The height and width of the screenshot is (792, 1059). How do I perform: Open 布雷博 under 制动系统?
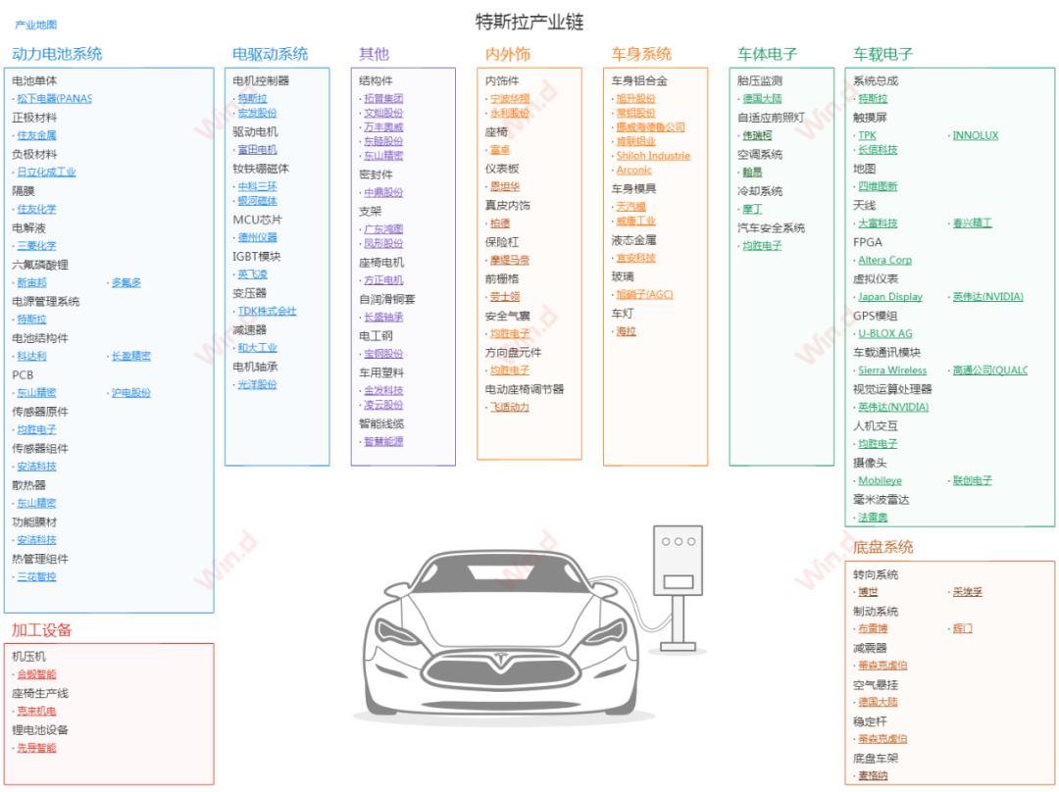[x=873, y=628]
